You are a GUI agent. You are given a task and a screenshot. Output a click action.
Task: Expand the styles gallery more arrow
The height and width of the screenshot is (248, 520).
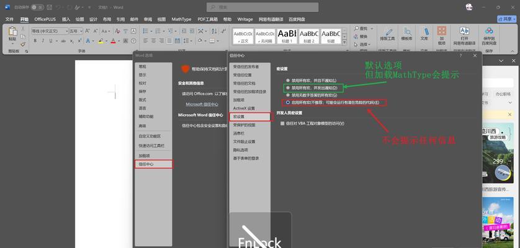click(x=344, y=42)
